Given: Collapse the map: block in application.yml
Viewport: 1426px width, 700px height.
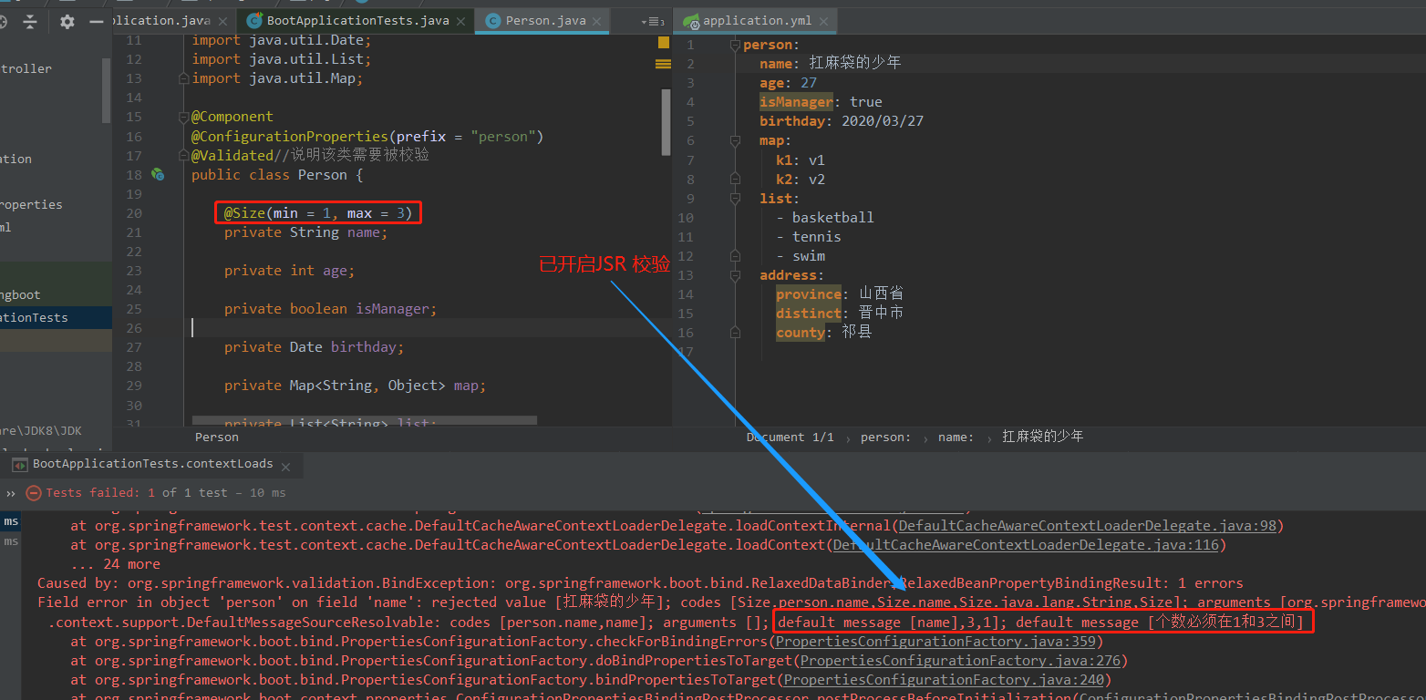Looking at the screenshot, I should click(x=735, y=140).
